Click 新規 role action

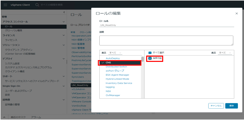[73, 32]
